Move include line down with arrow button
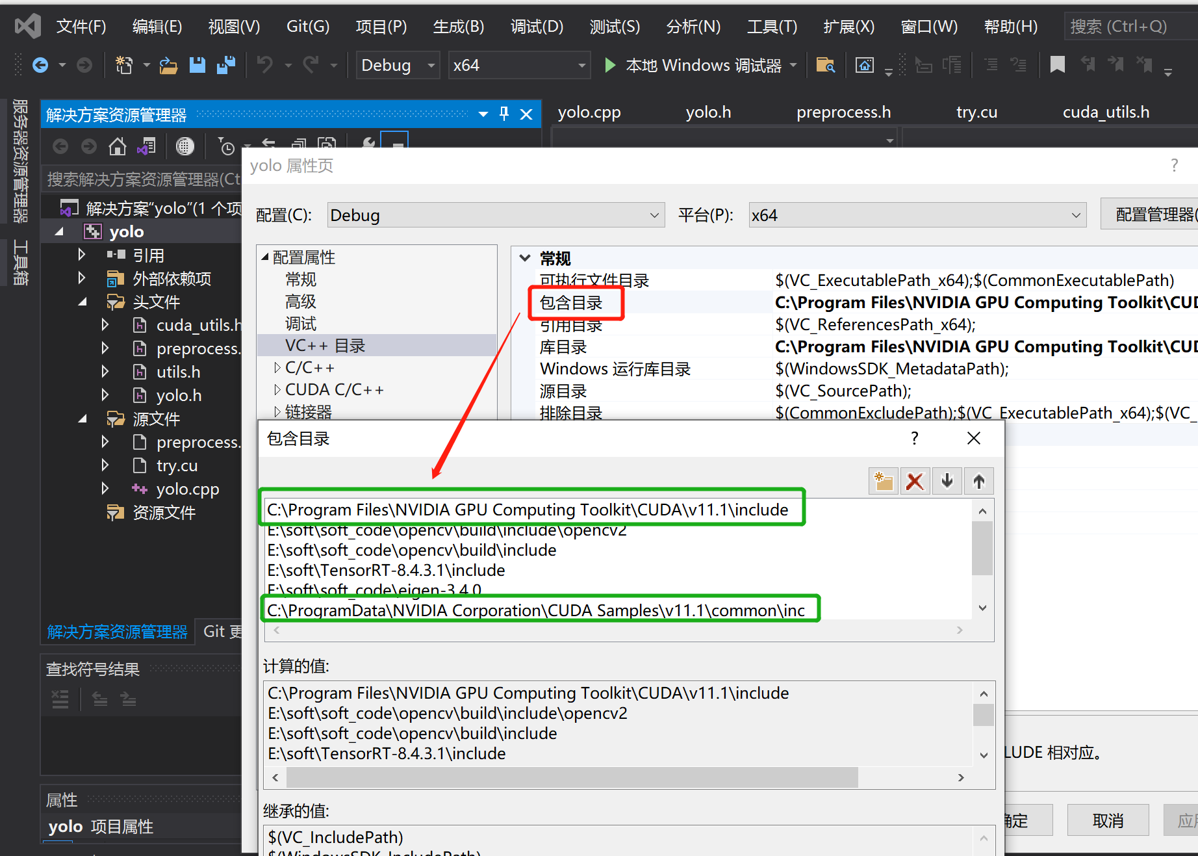This screenshot has width=1198, height=856. coord(947,481)
